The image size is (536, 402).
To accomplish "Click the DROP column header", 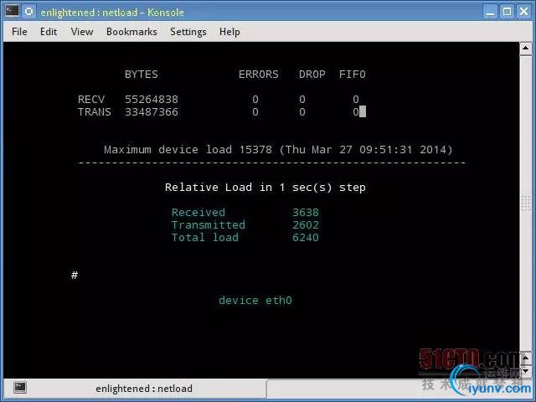I will [312, 75].
